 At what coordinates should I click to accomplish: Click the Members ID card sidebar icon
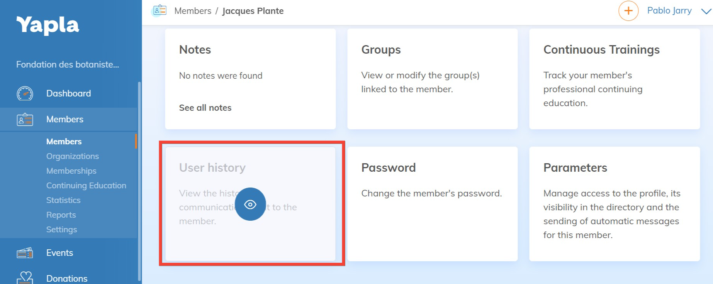pyautogui.click(x=25, y=120)
